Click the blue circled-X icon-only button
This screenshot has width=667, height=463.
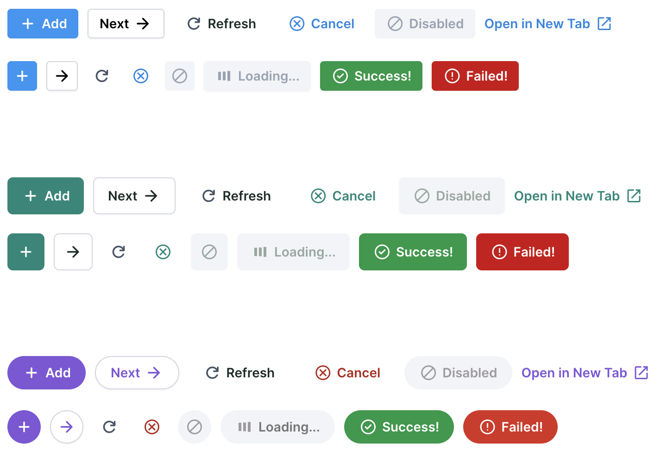(141, 76)
